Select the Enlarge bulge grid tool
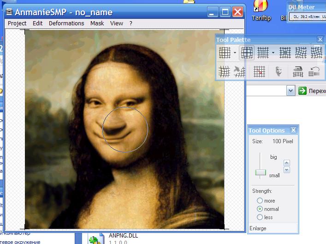This screenshot has height=244, width=326. [x=247, y=52]
